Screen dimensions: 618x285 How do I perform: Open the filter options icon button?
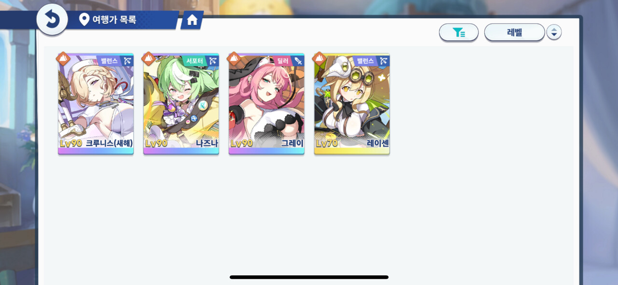tap(459, 32)
